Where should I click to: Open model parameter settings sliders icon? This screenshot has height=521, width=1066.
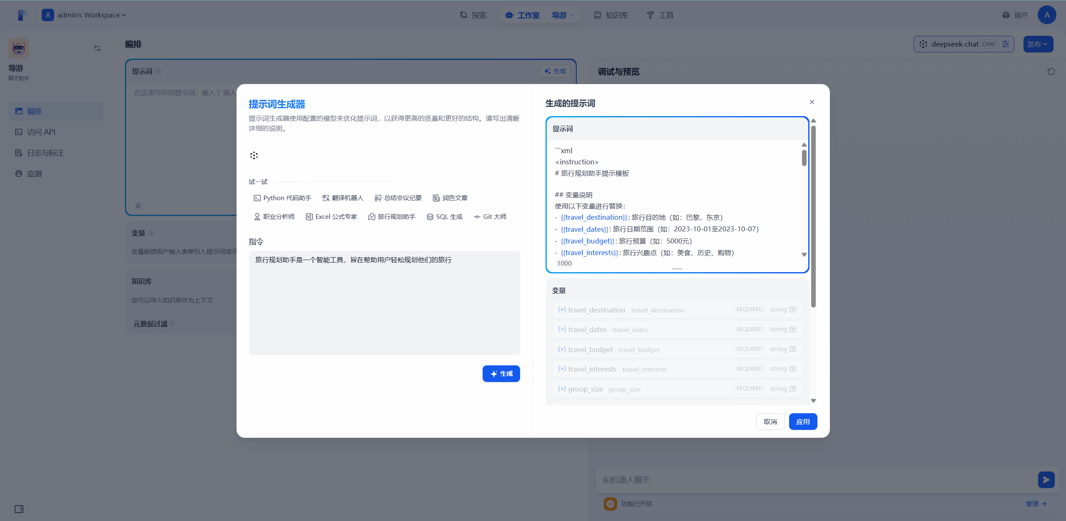point(1006,44)
